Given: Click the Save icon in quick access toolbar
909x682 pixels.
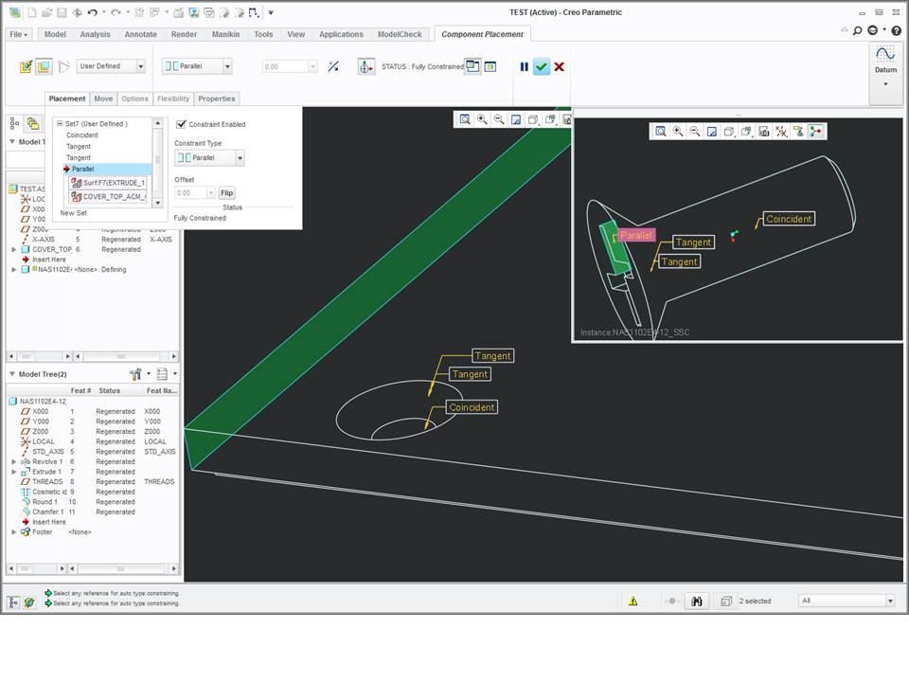Looking at the screenshot, I should pyautogui.click(x=62, y=12).
